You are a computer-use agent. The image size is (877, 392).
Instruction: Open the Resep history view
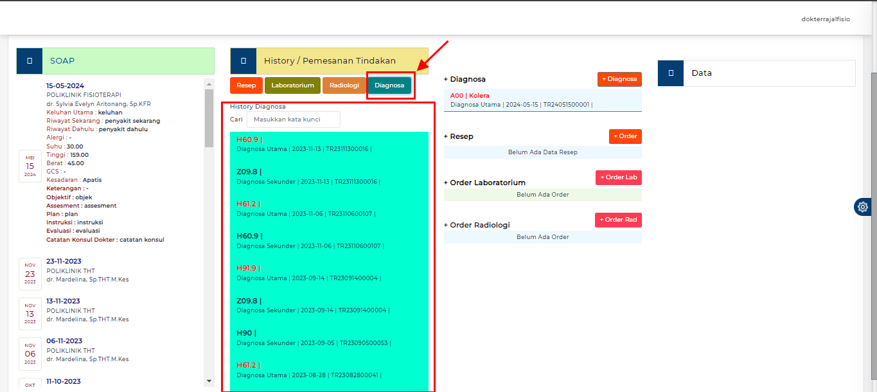click(x=245, y=84)
